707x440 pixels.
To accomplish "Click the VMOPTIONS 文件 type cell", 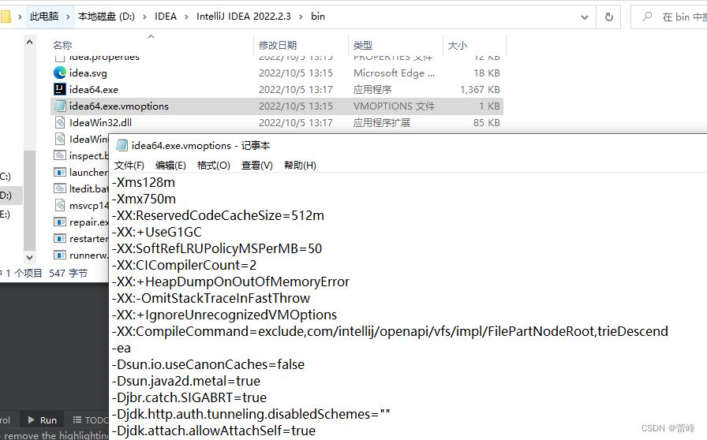I will (x=394, y=106).
